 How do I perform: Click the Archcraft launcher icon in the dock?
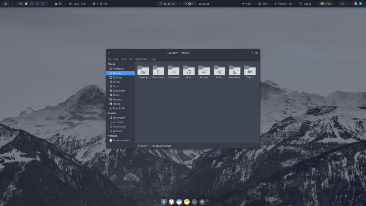(163, 202)
